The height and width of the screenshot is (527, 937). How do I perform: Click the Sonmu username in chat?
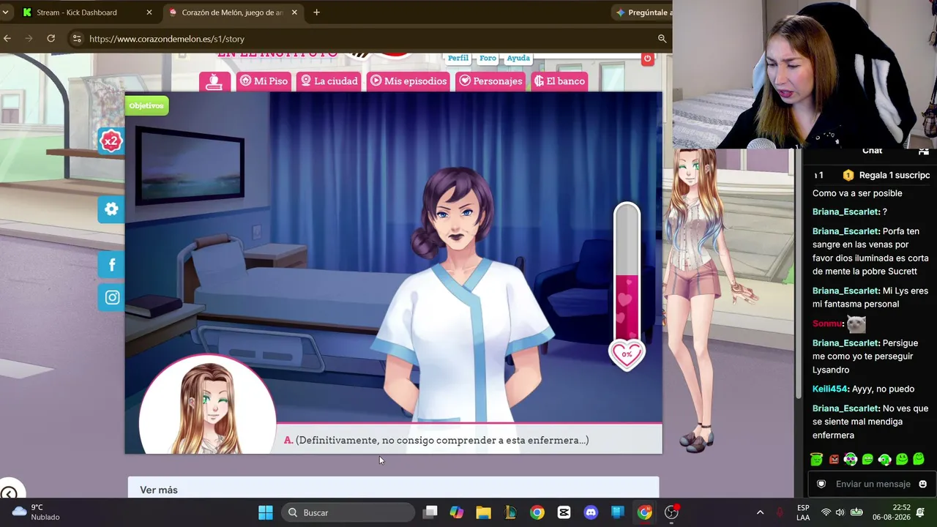click(827, 324)
